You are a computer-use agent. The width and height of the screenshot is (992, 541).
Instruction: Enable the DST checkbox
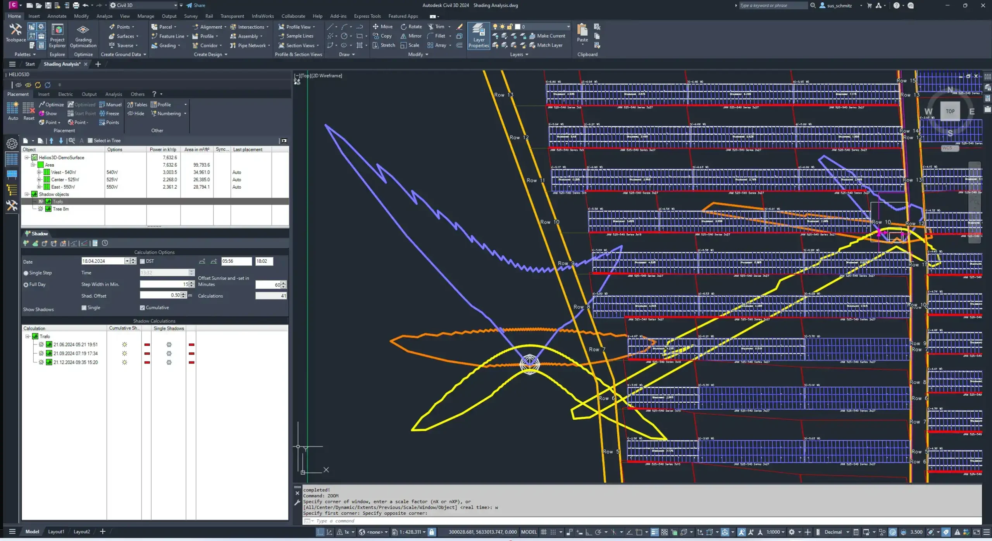tap(142, 261)
